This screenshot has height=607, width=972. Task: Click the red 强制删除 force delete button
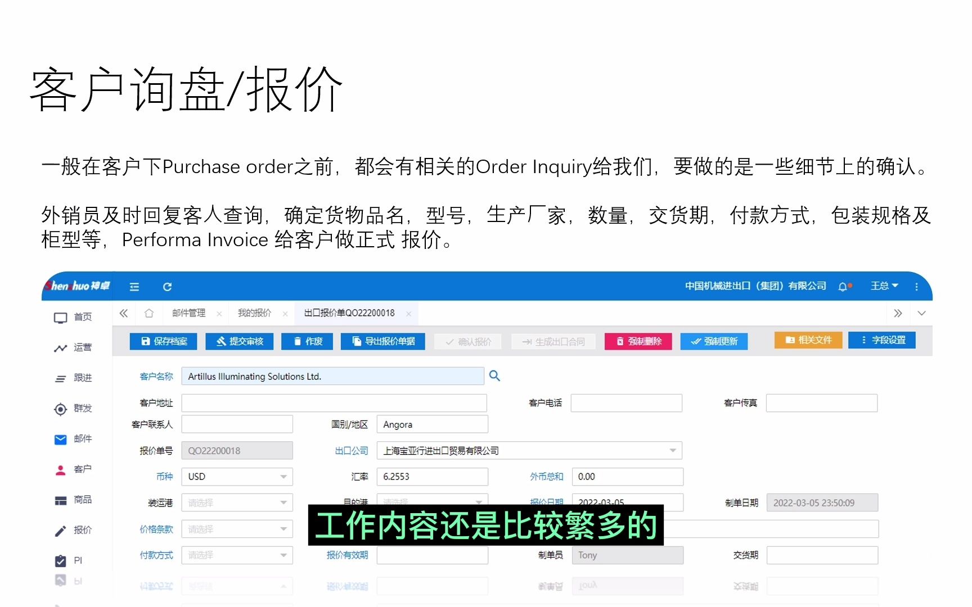638,341
